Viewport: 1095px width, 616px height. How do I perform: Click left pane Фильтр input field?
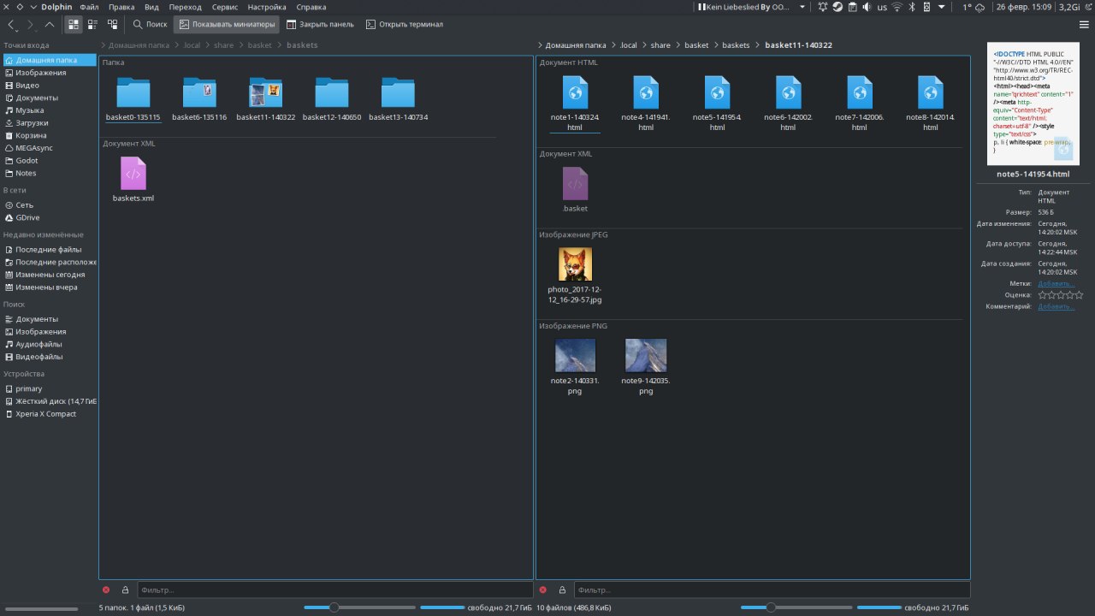point(335,589)
